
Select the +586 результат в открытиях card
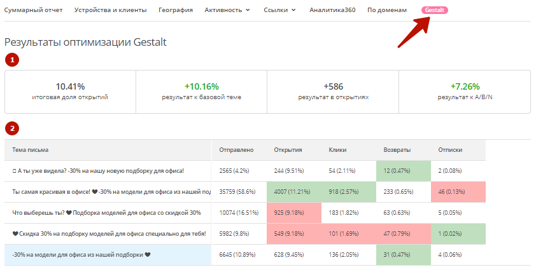[333, 92]
